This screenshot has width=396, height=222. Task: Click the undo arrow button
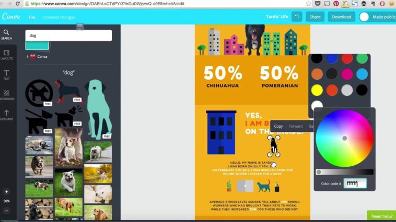click(297, 17)
